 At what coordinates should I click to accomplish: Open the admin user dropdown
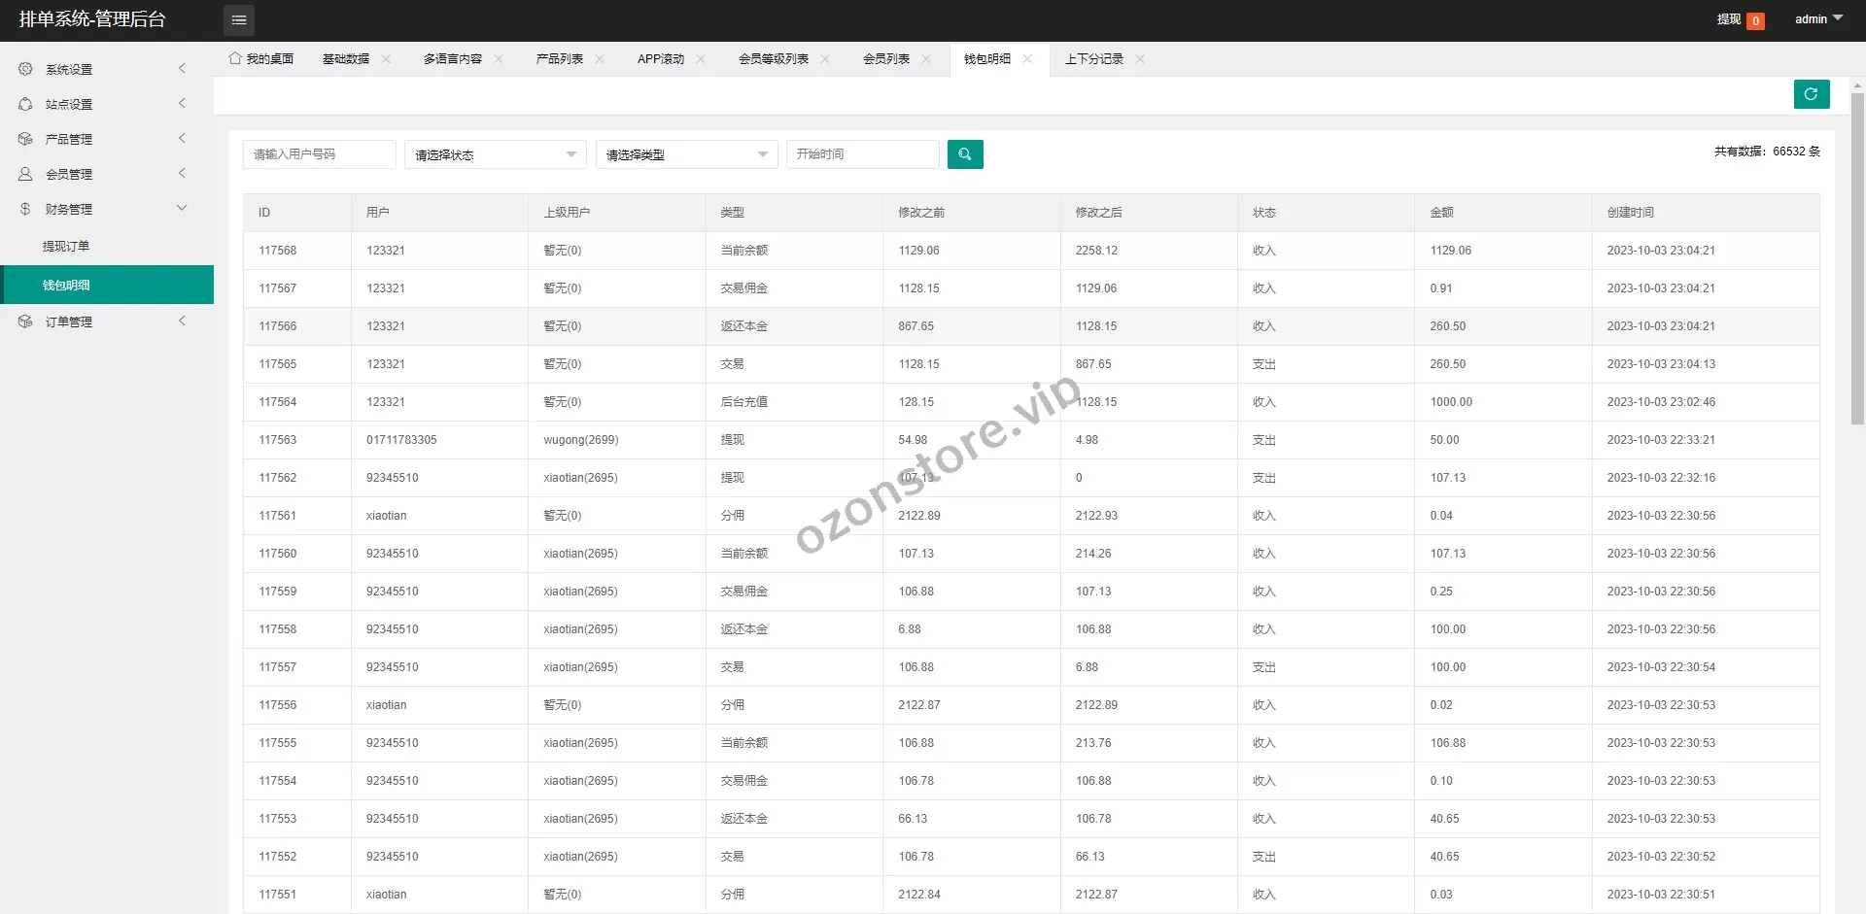tap(1817, 19)
